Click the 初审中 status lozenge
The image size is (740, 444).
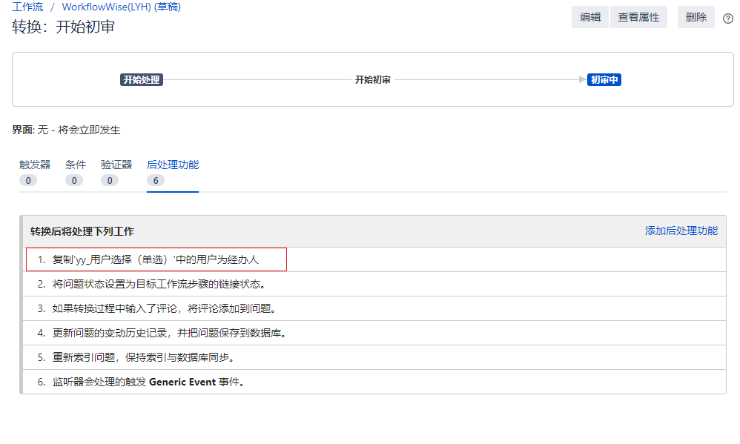[x=604, y=79]
